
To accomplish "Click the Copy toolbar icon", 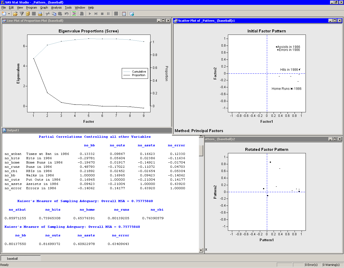I will click(x=54, y=14).
